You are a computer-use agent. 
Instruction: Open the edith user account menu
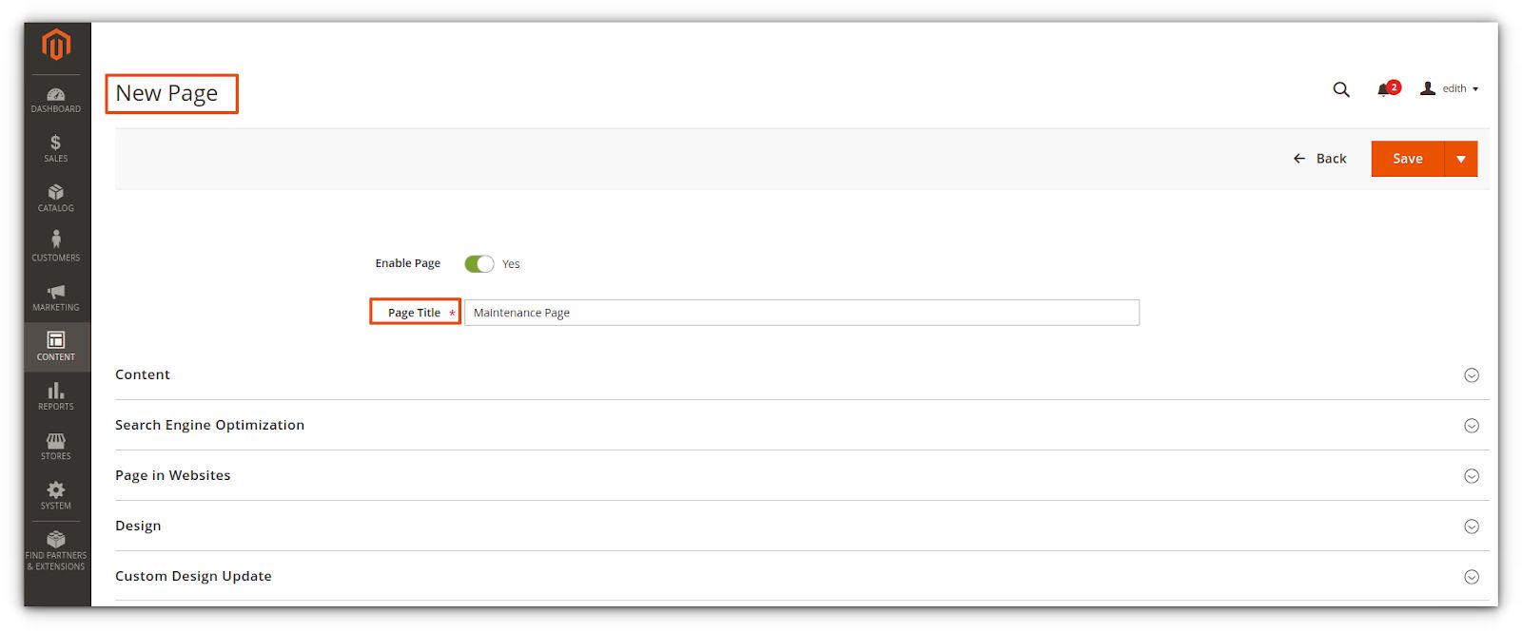point(1450,89)
